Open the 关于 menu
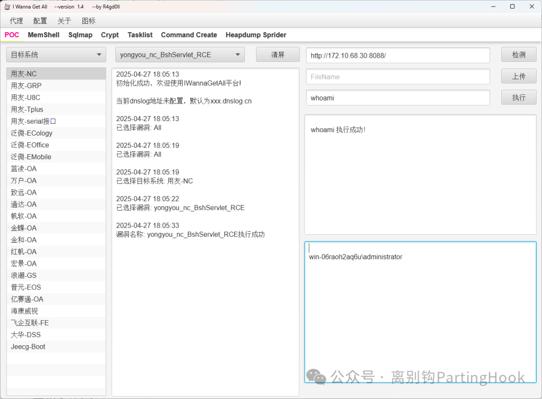542x399 pixels. [64, 21]
